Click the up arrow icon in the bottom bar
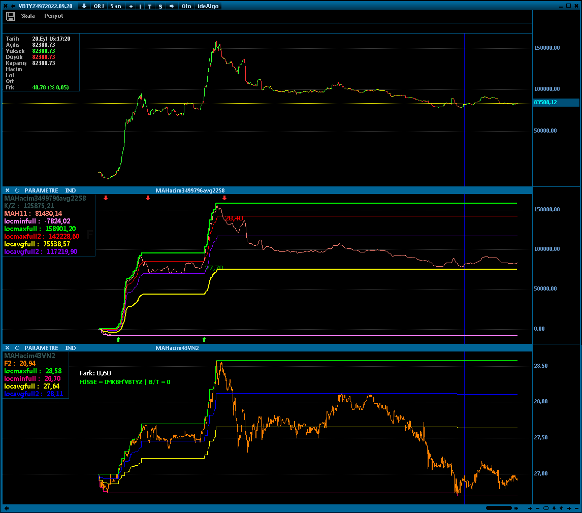This screenshot has width=582, height=513. (x=554, y=508)
